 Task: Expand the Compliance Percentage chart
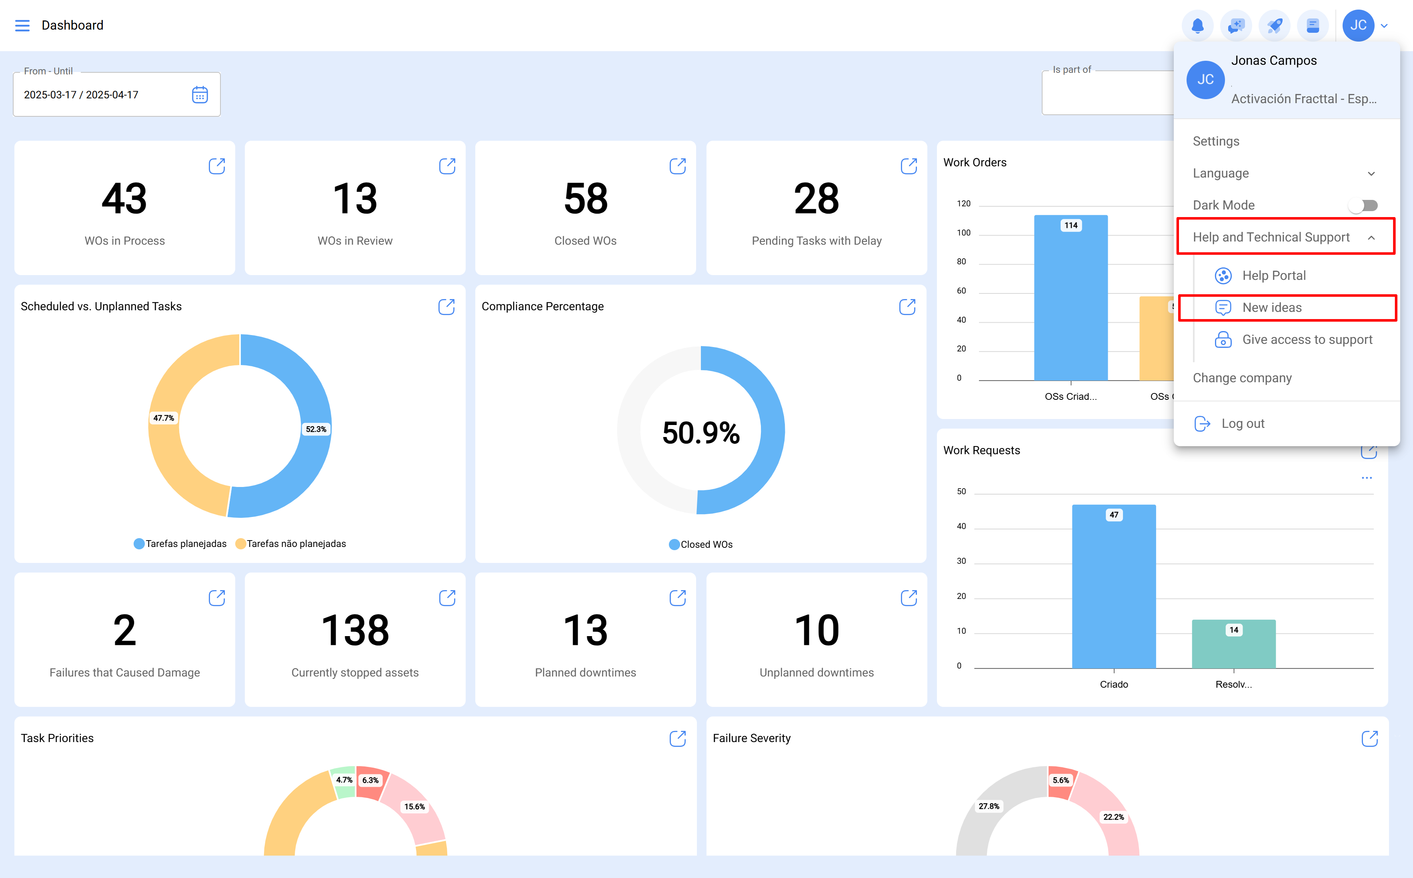(907, 307)
